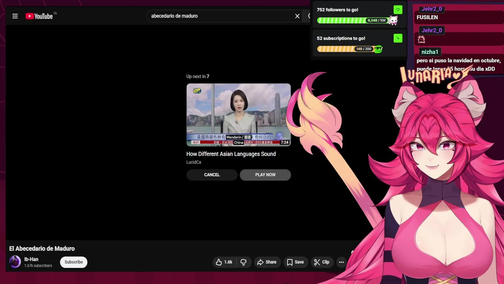Click the '752 followers to go!' text
Viewport: 504px width, 284px height.
click(337, 10)
